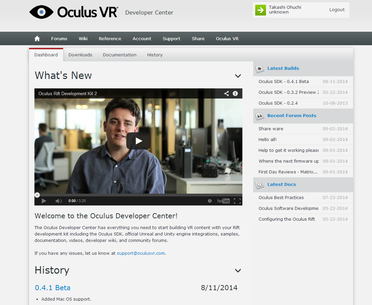Click the Recent Forum Posts people icon
The width and height of the screenshot is (372, 305).
pos(260,116)
